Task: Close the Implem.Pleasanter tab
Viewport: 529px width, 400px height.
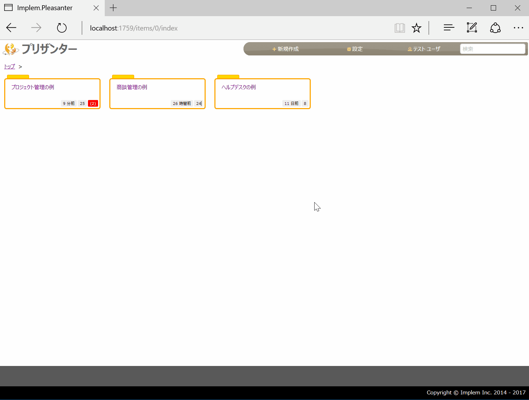Action: click(96, 8)
